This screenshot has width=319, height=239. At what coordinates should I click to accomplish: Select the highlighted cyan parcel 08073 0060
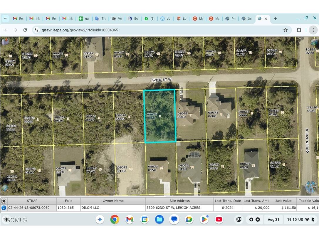pos(160,116)
